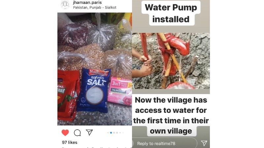The image size is (264, 148).
Task: Open jhamaan.paris profile avatar
Action: point(65,5)
